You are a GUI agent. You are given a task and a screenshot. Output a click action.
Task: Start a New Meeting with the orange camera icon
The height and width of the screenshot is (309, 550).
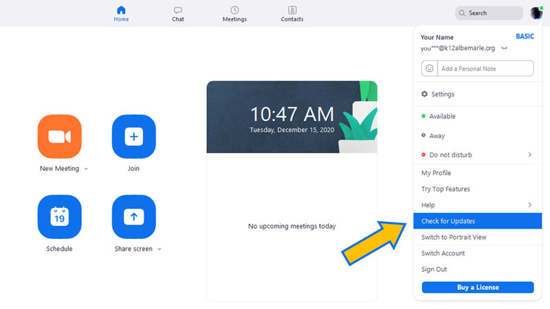(60, 136)
